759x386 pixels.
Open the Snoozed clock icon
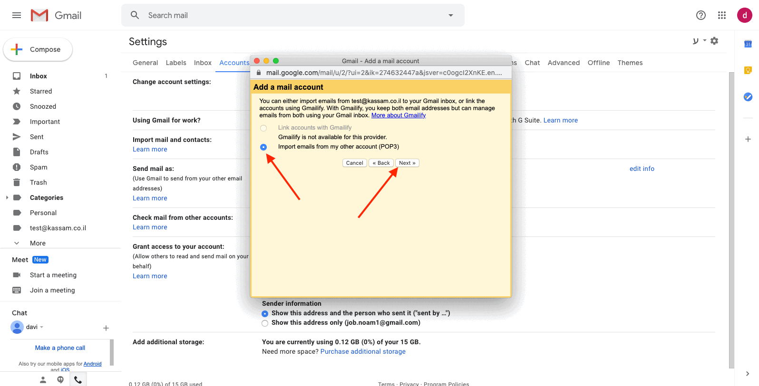(x=17, y=106)
